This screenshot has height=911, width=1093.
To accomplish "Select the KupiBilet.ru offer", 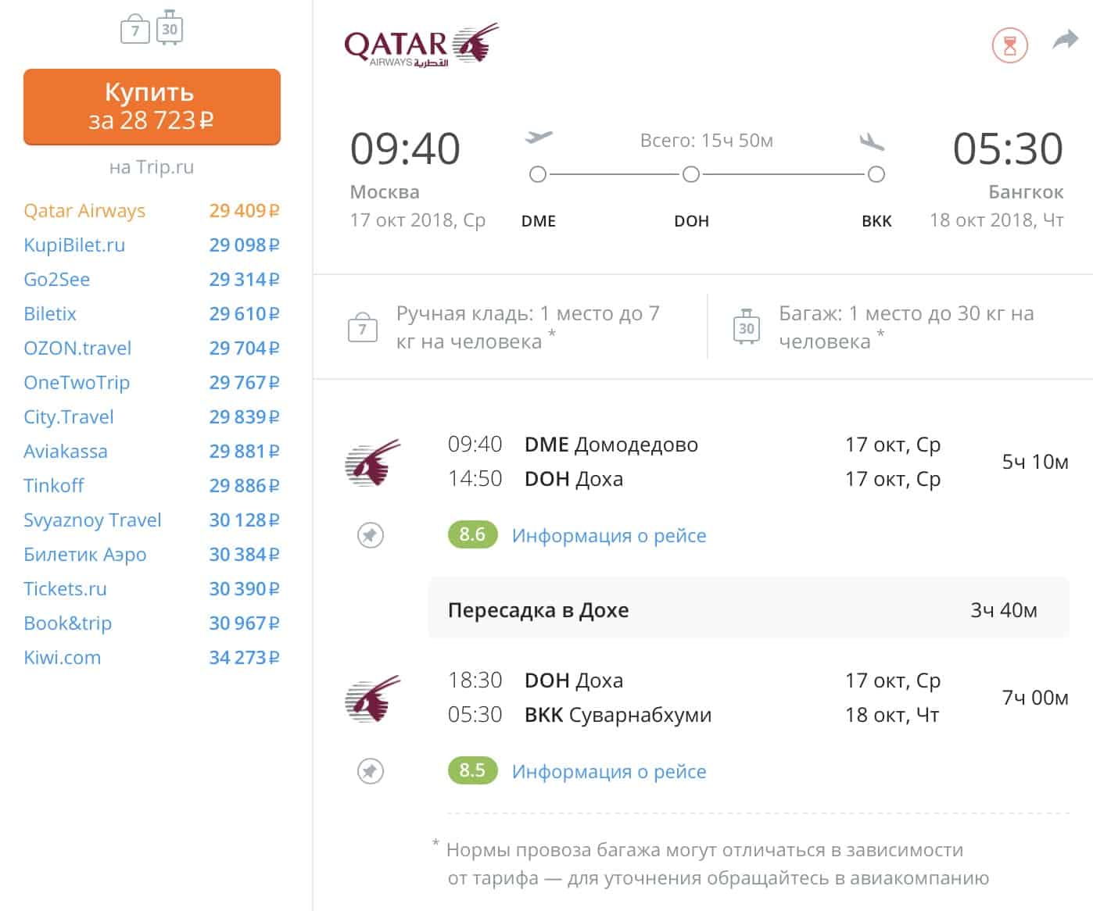I will coord(74,245).
